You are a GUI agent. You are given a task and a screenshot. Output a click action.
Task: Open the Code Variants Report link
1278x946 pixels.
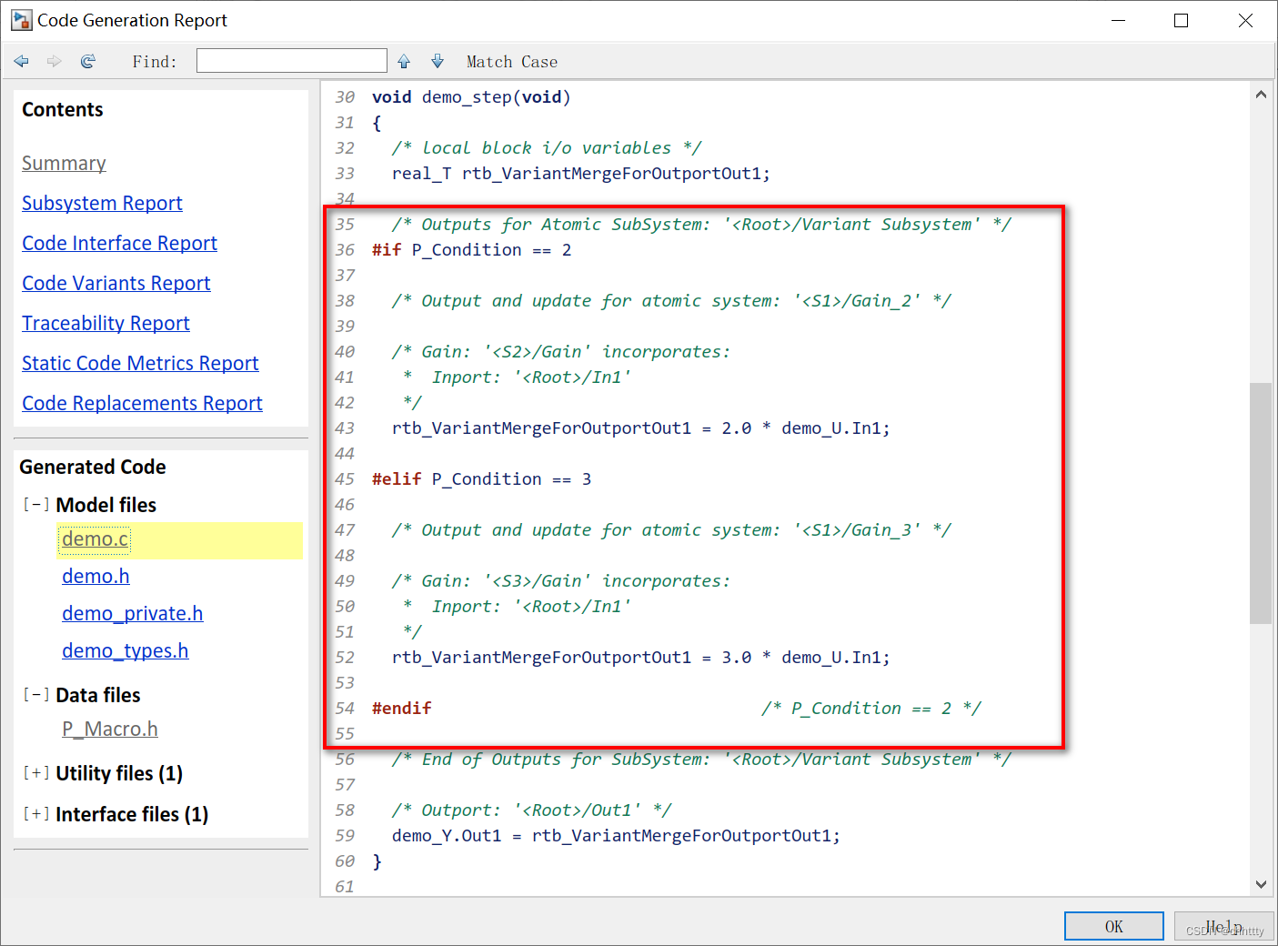pos(116,284)
